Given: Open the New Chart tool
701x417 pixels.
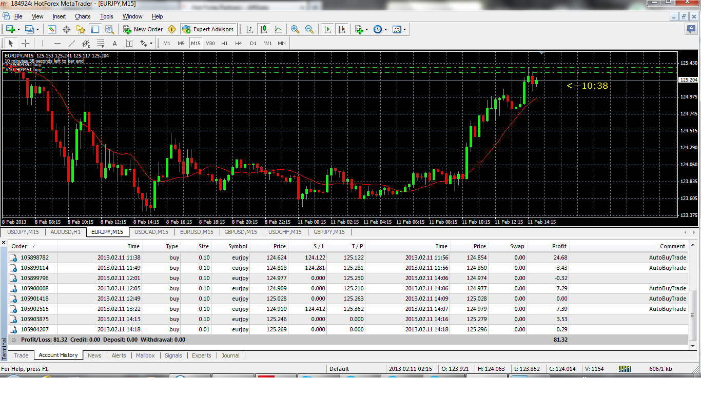Looking at the screenshot, I should pos(10,29).
